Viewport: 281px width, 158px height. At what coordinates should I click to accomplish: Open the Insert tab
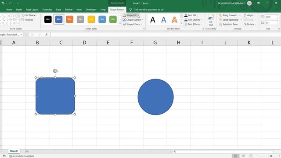pos(19,10)
